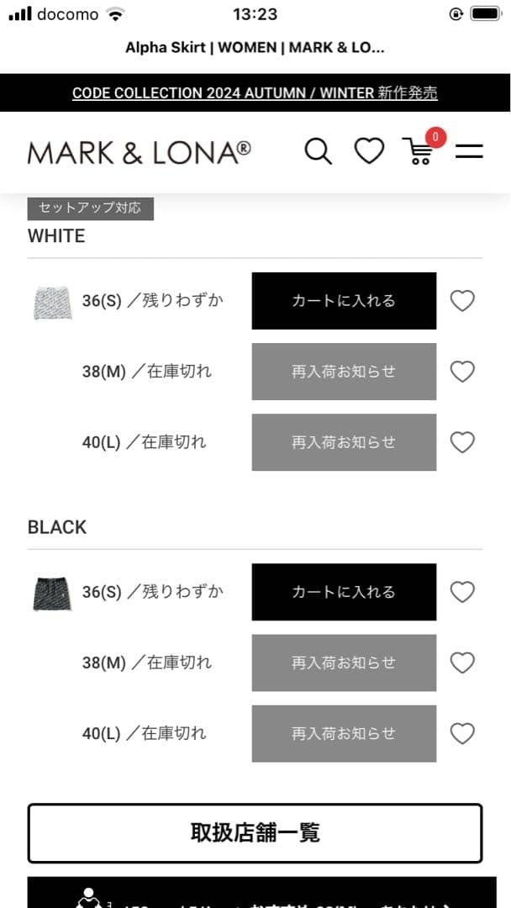Image resolution: width=511 pixels, height=908 pixels.
Task: Open the CODE COLLECTION 2024 AUTUMN/WINTER banner
Action: tap(255, 93)
